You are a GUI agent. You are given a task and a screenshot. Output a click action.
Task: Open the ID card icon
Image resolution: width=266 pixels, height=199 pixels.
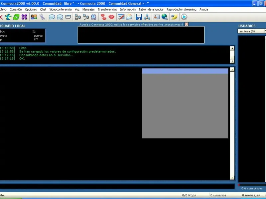tap(156, 17)
